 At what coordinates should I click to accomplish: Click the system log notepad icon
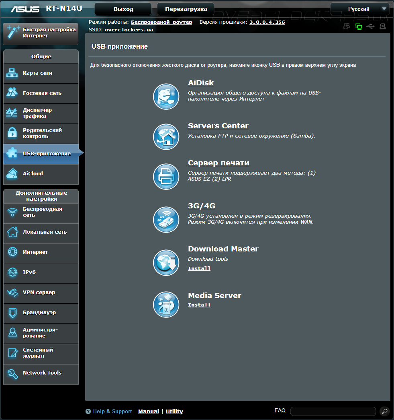coord(12,353)
